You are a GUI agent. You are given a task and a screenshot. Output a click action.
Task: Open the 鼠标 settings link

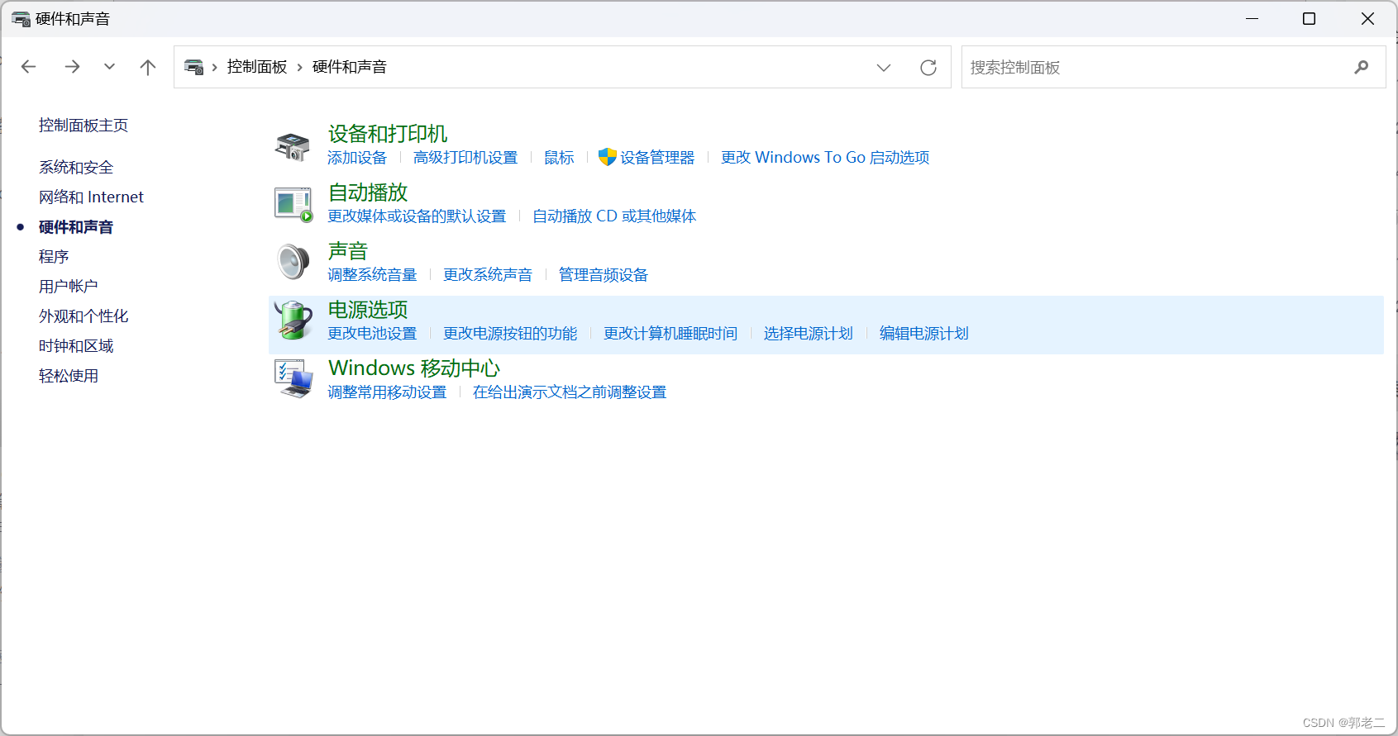point(559,157)
